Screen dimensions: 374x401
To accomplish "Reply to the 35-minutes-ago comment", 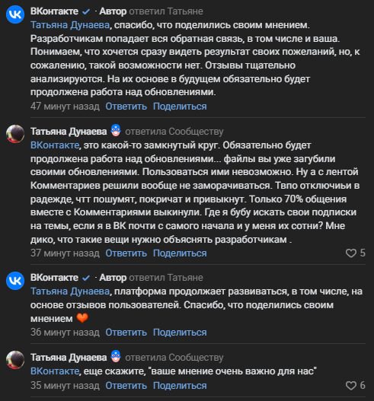I will (126, 386).
